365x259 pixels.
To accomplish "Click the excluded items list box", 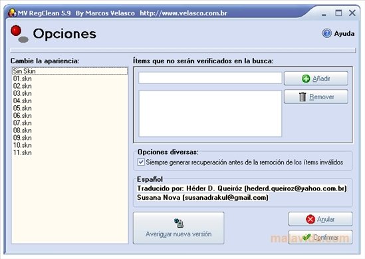I will tap(210, 114).
